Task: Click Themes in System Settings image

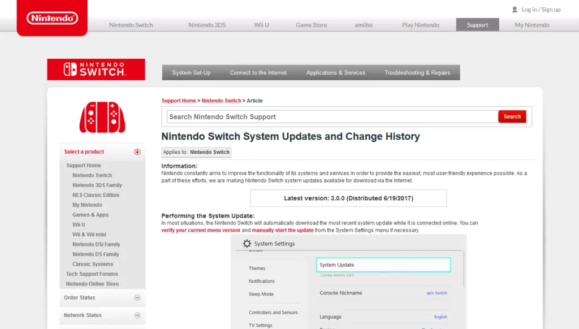Action: (x=257, y=269)
